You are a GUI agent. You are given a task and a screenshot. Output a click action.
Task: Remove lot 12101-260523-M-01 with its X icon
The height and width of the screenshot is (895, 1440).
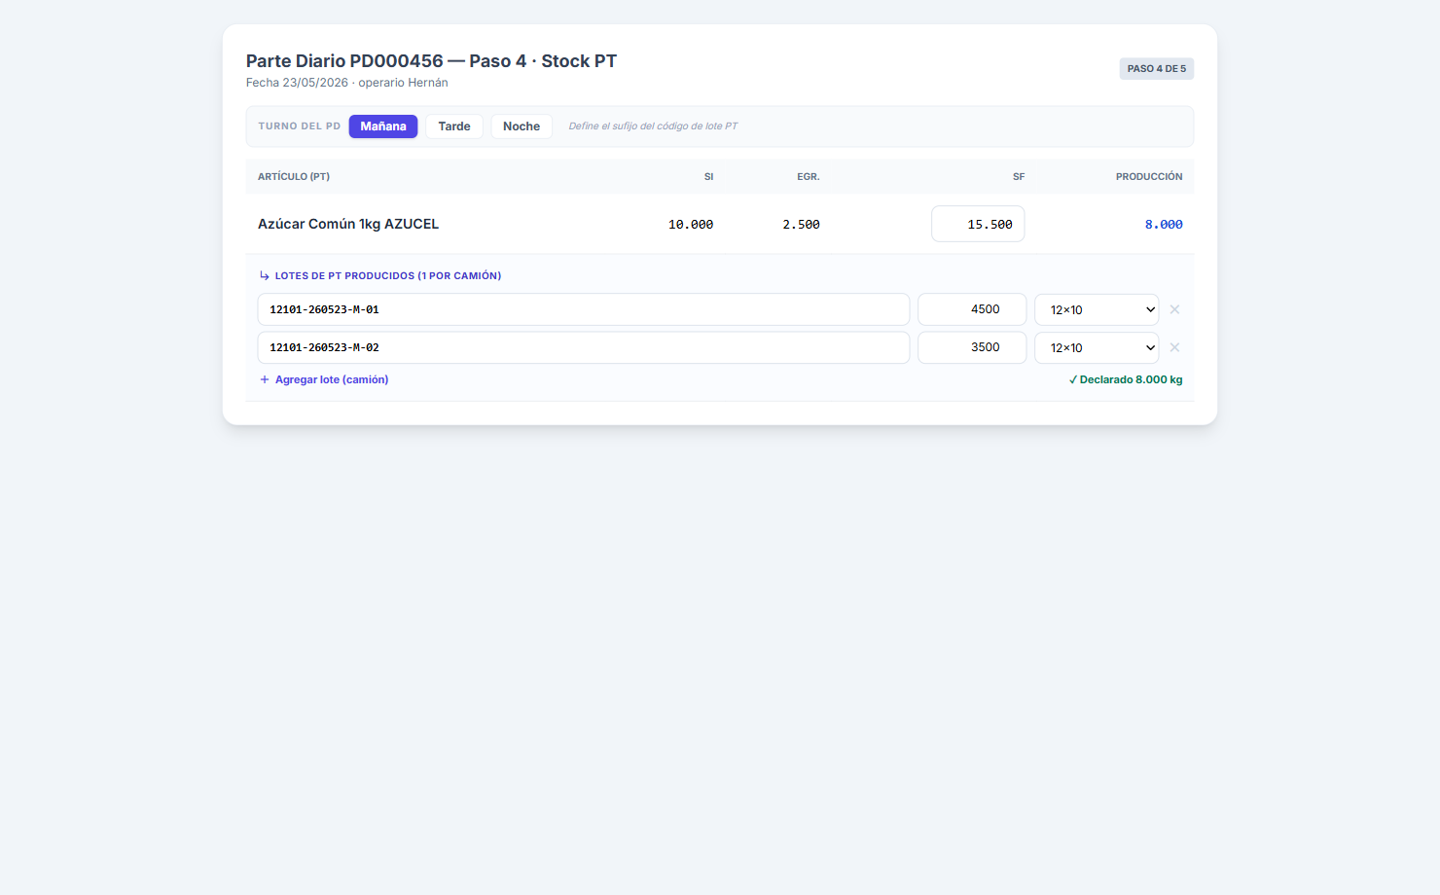1174,309
